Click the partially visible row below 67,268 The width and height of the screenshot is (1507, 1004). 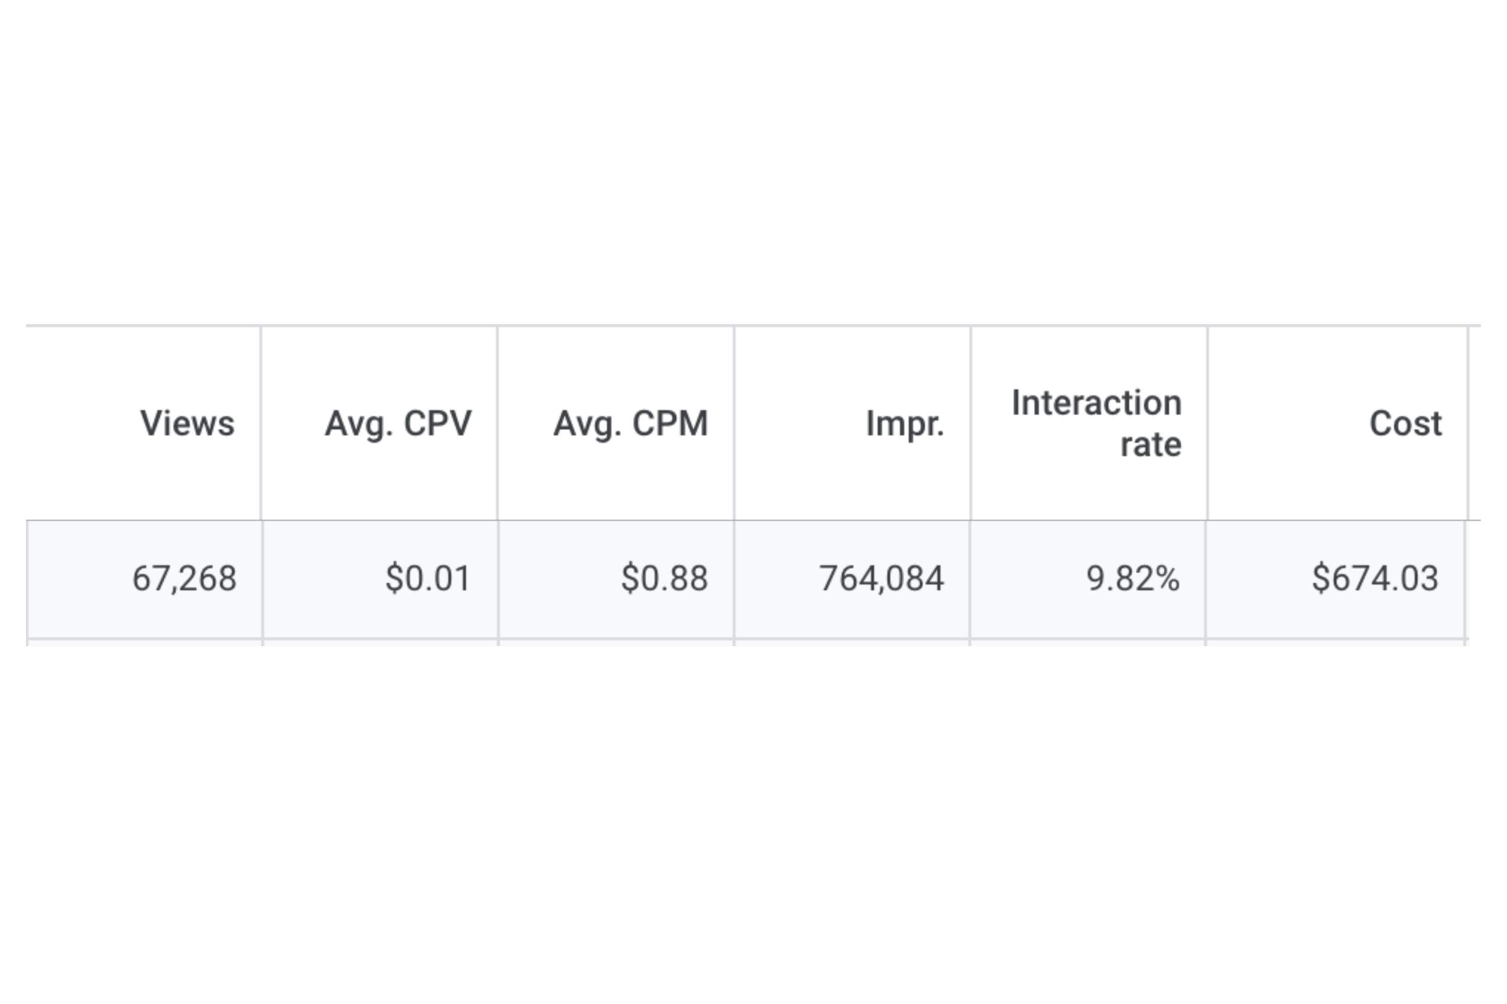pyautogui.click(x=747, y=643)
